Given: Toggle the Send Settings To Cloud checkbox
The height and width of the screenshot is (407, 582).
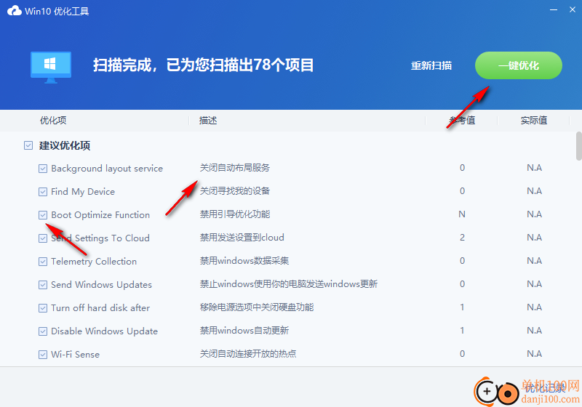Looking at the screenshot, I should 43,238.
